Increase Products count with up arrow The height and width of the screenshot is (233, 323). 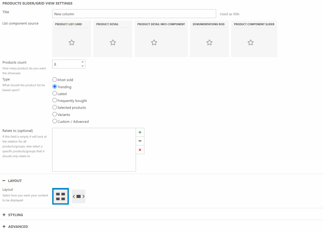coord(83,62)
